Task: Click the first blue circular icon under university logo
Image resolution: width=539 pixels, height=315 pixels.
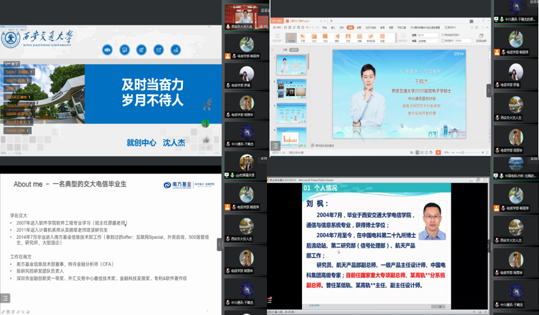Action: (107, 50)
